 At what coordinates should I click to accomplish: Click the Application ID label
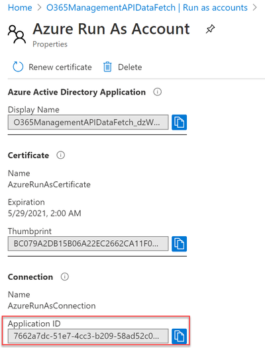point(34,324)
